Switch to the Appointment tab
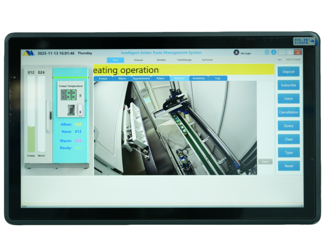 pos(141,78)
